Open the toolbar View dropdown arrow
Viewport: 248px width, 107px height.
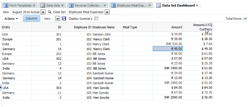point(58,19)
